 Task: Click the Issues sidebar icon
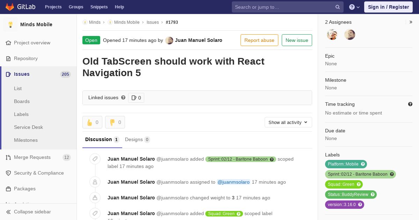(x=8, y=74)
